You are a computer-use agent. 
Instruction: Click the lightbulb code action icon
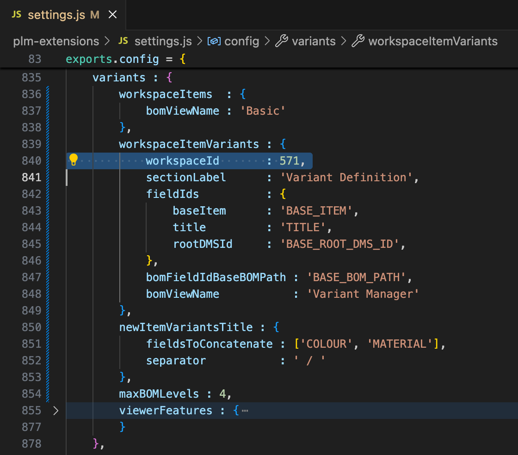74,160
